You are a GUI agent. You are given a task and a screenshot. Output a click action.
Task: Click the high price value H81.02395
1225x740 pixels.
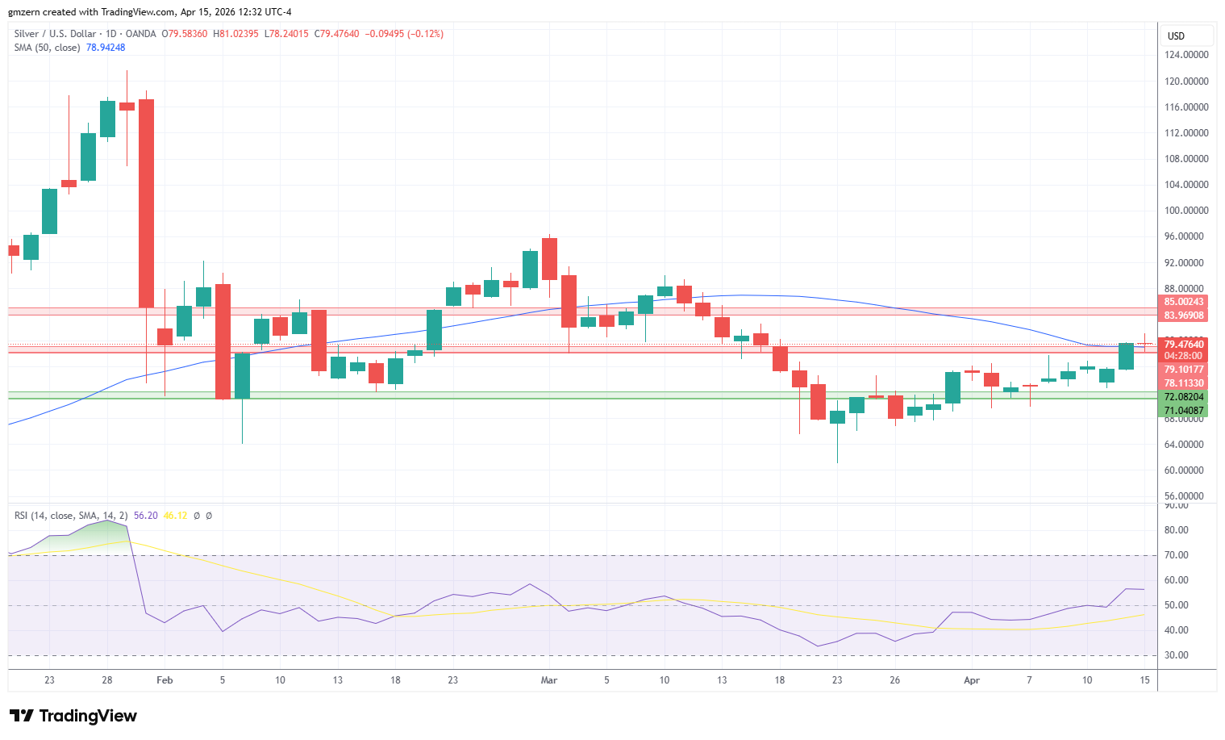(235, 34)
